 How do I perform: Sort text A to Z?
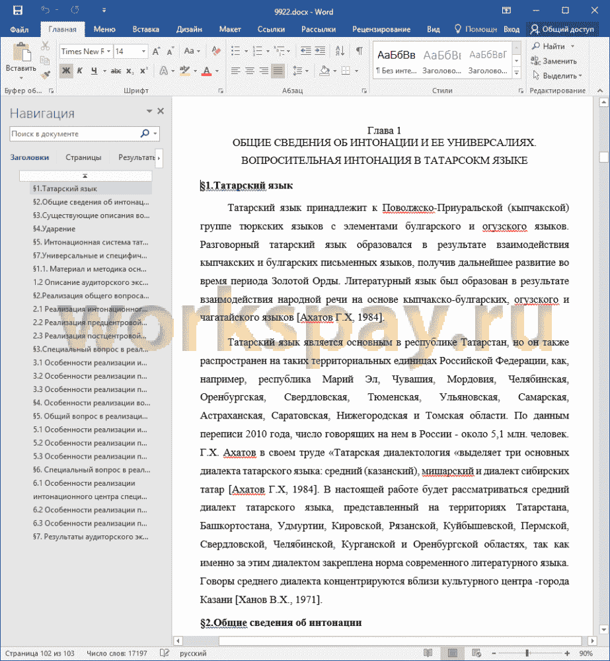(x=340, y=52)
